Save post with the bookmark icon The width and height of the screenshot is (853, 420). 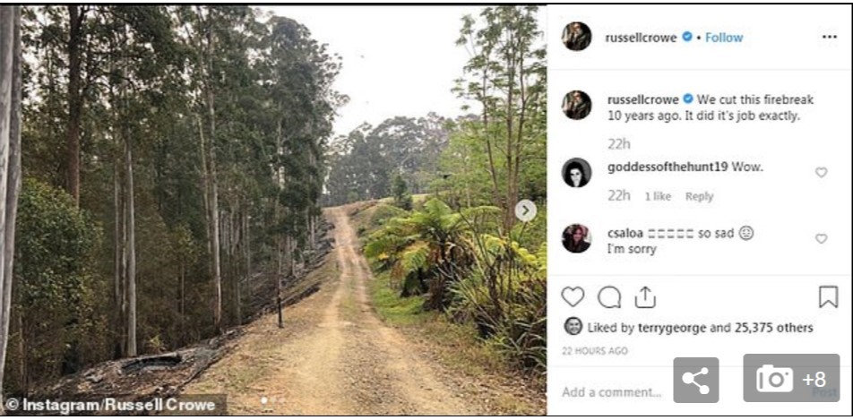(x=828, y=297)
